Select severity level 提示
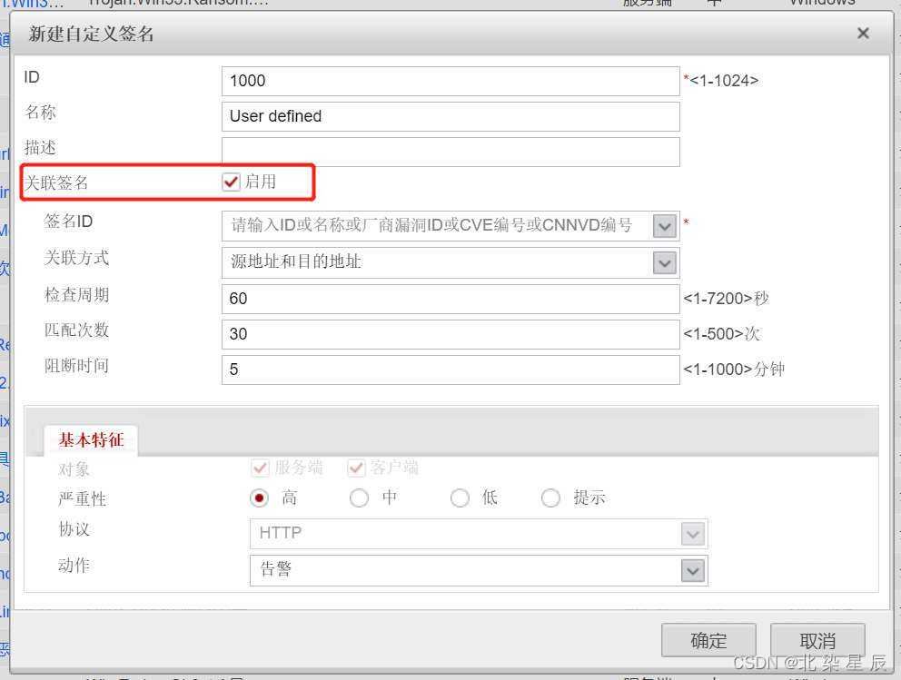The width and height of the screenshot is (901, 680). (x=551, y=498)
